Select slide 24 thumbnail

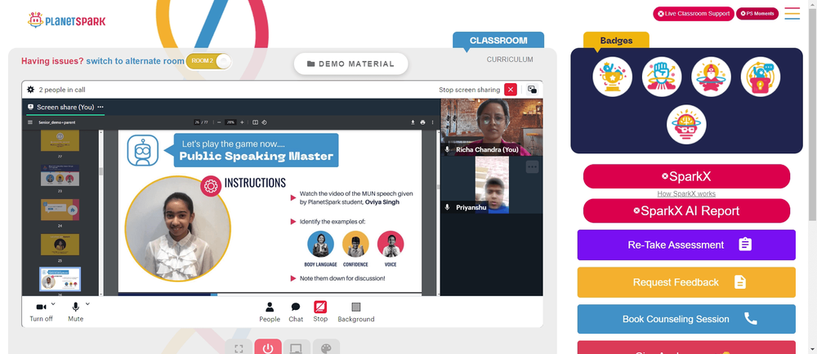click(60, 210)
